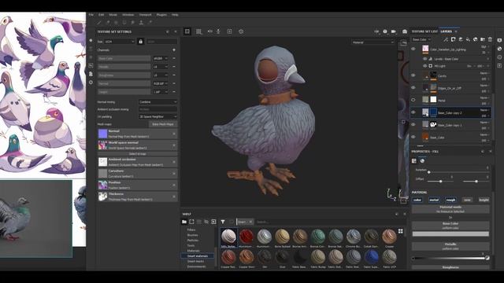Viewport: 504px width, 283px height.
Task: Click the Select id map button
Action: [x=138, y=154]
